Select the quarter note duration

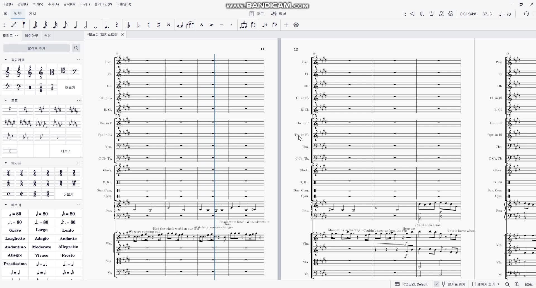tap(75, 25)
